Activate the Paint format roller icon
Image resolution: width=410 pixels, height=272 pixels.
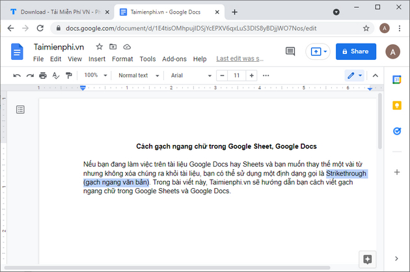pos(69,75)
